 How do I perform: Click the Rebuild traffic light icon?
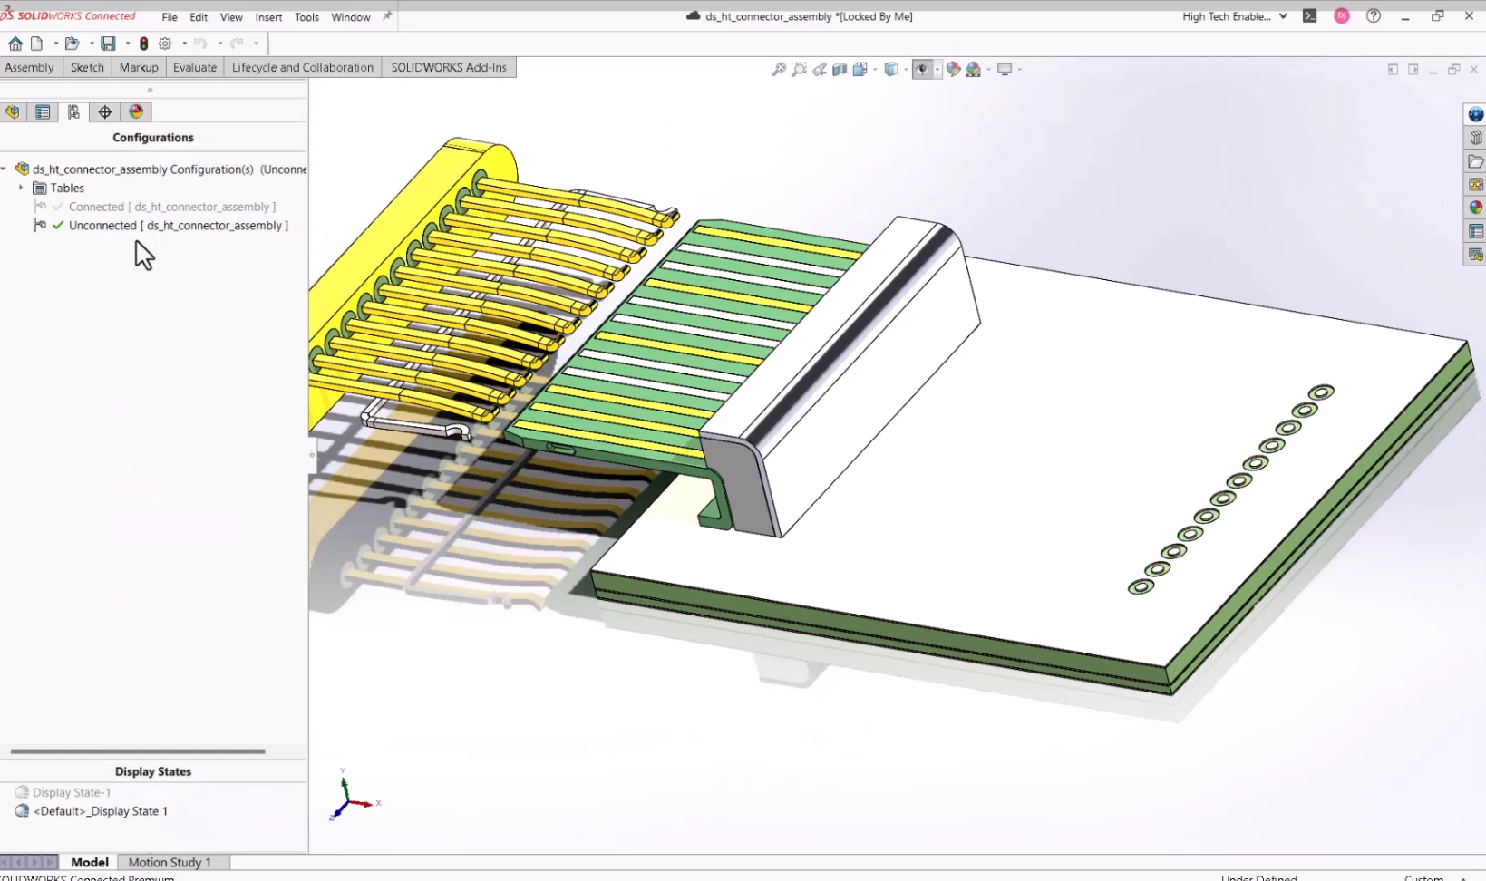pos(143,44)
